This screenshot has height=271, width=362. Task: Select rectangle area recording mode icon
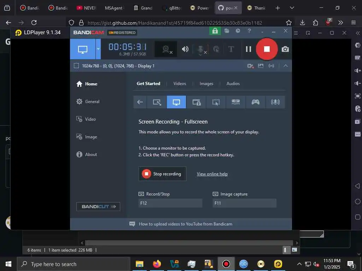[157, 102]
